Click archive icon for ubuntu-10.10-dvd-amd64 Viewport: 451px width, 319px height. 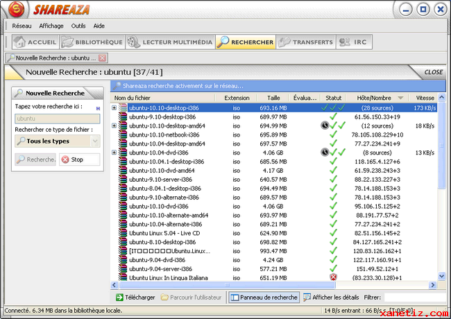[x=123, y=171]
